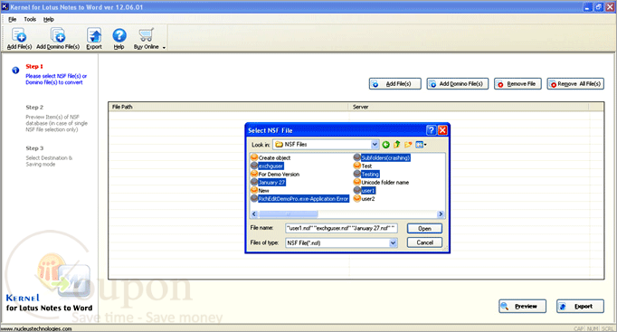Screen dimensions: 617x332
Task: Open the Tools menu
Action: pyautogui.click(x=30, y=19)
